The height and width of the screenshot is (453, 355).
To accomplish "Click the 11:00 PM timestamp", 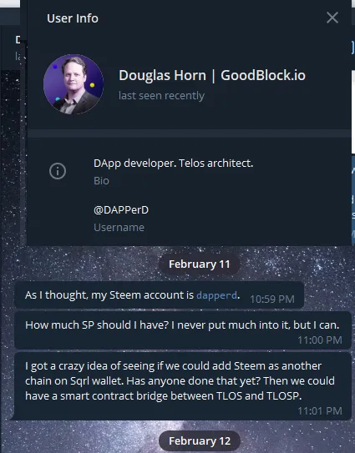I will point(320,340).
